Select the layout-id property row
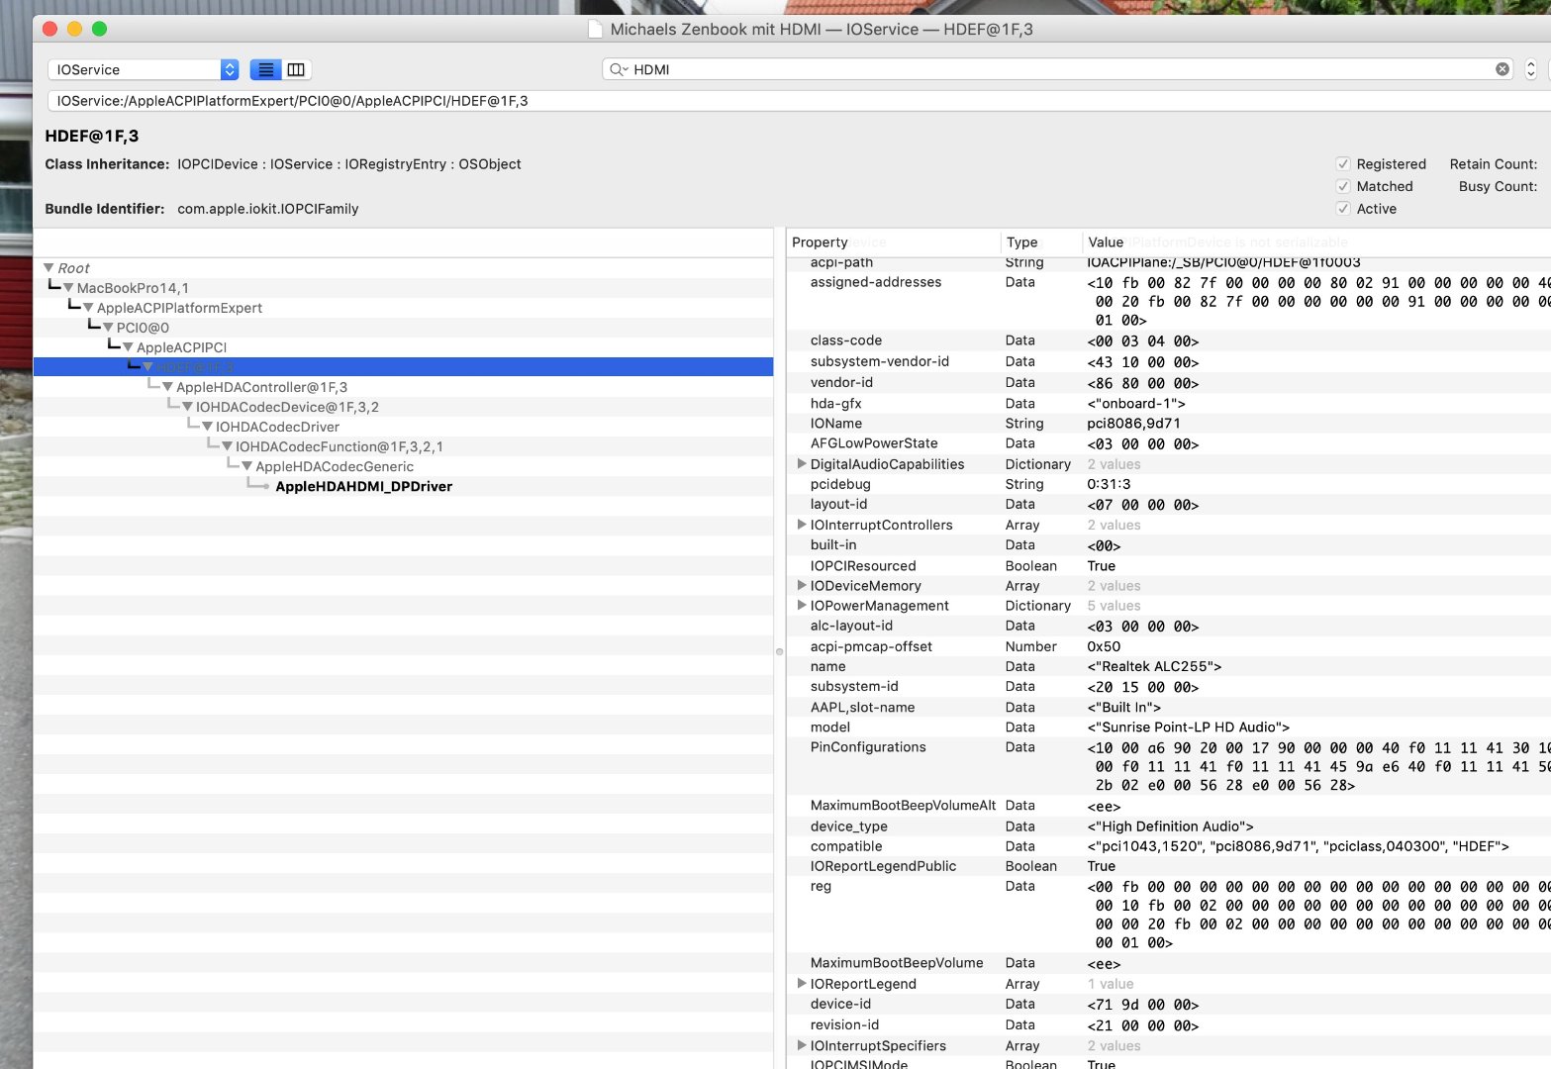Image resolution: width=1551 pixels, height=1069 pixels. [x=1169, y=505]
